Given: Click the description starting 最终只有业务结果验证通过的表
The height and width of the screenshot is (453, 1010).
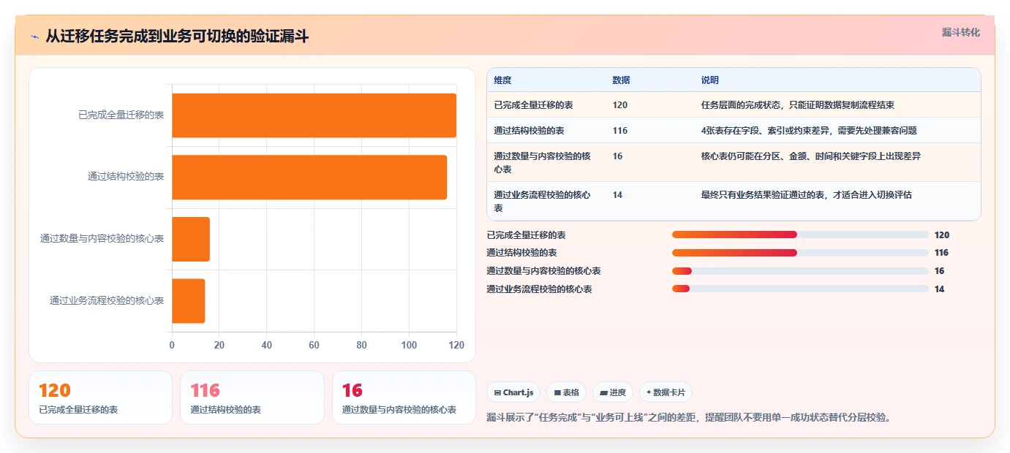Looking at the screenshot, I should pyautogui.click(x=806, y=195).
